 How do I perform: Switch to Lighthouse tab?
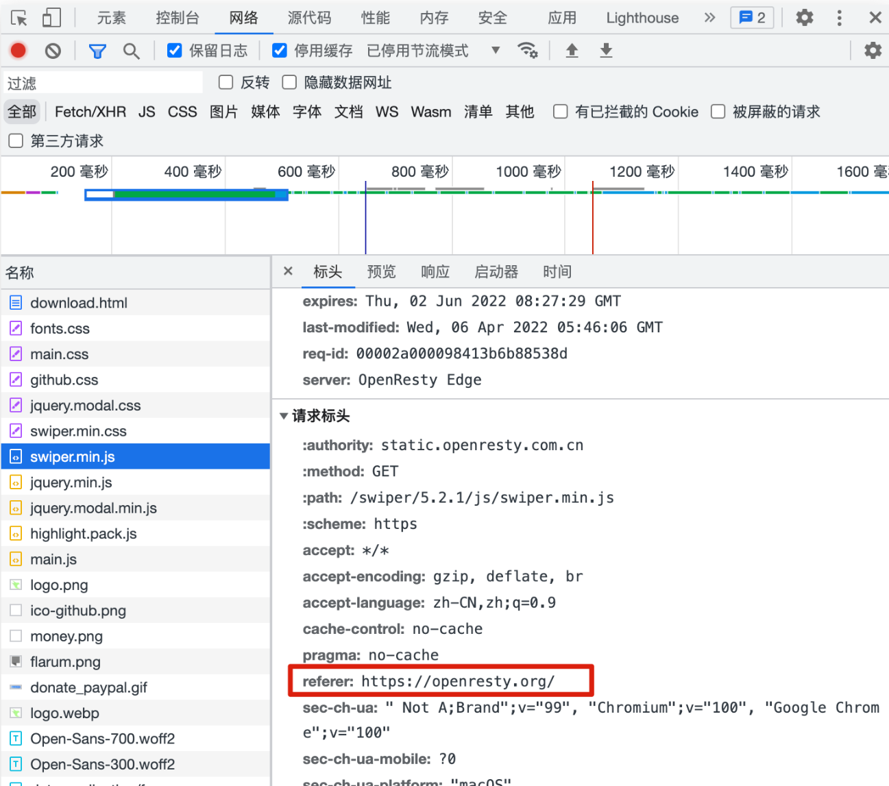coord(642,18)
